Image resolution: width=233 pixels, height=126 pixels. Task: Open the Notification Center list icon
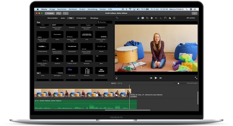195,9
